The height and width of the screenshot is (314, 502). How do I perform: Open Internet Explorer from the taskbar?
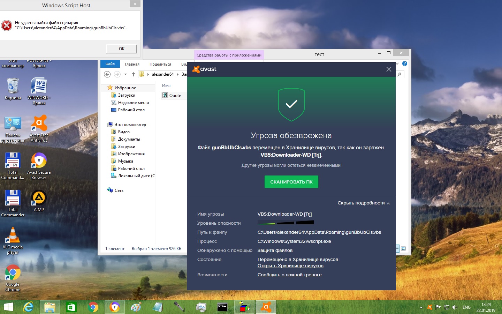tap(28, 307)
